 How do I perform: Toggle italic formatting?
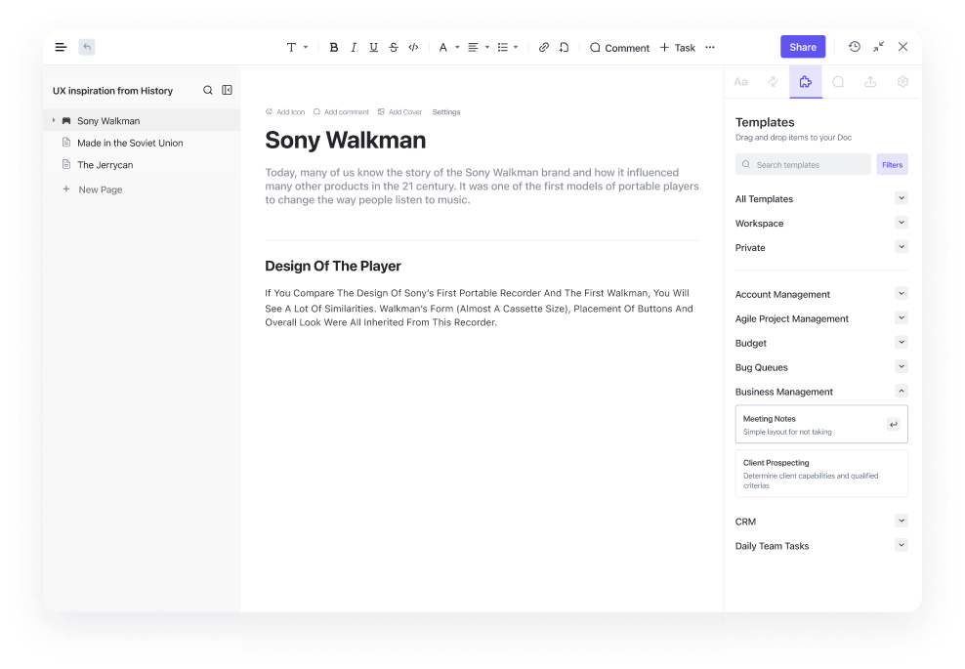point(354,48)
